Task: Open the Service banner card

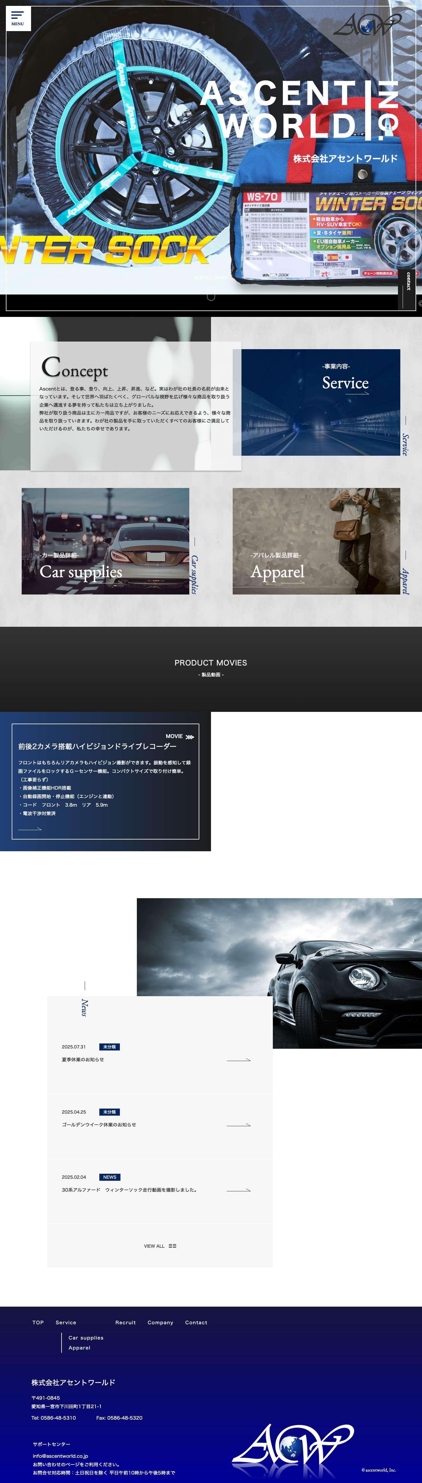Action: point(320,402)
